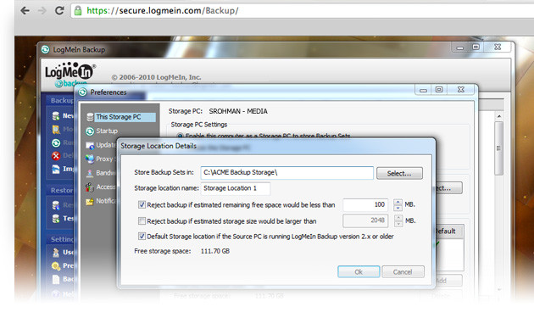
Task: Click the Proxy network icon in Preferences
Action: pos(90,159)
